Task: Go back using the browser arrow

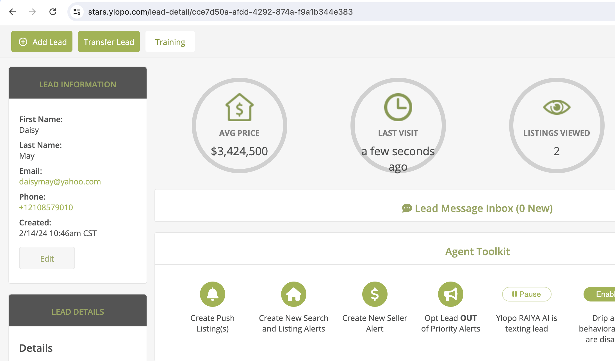Action: (x=12, y=12)
